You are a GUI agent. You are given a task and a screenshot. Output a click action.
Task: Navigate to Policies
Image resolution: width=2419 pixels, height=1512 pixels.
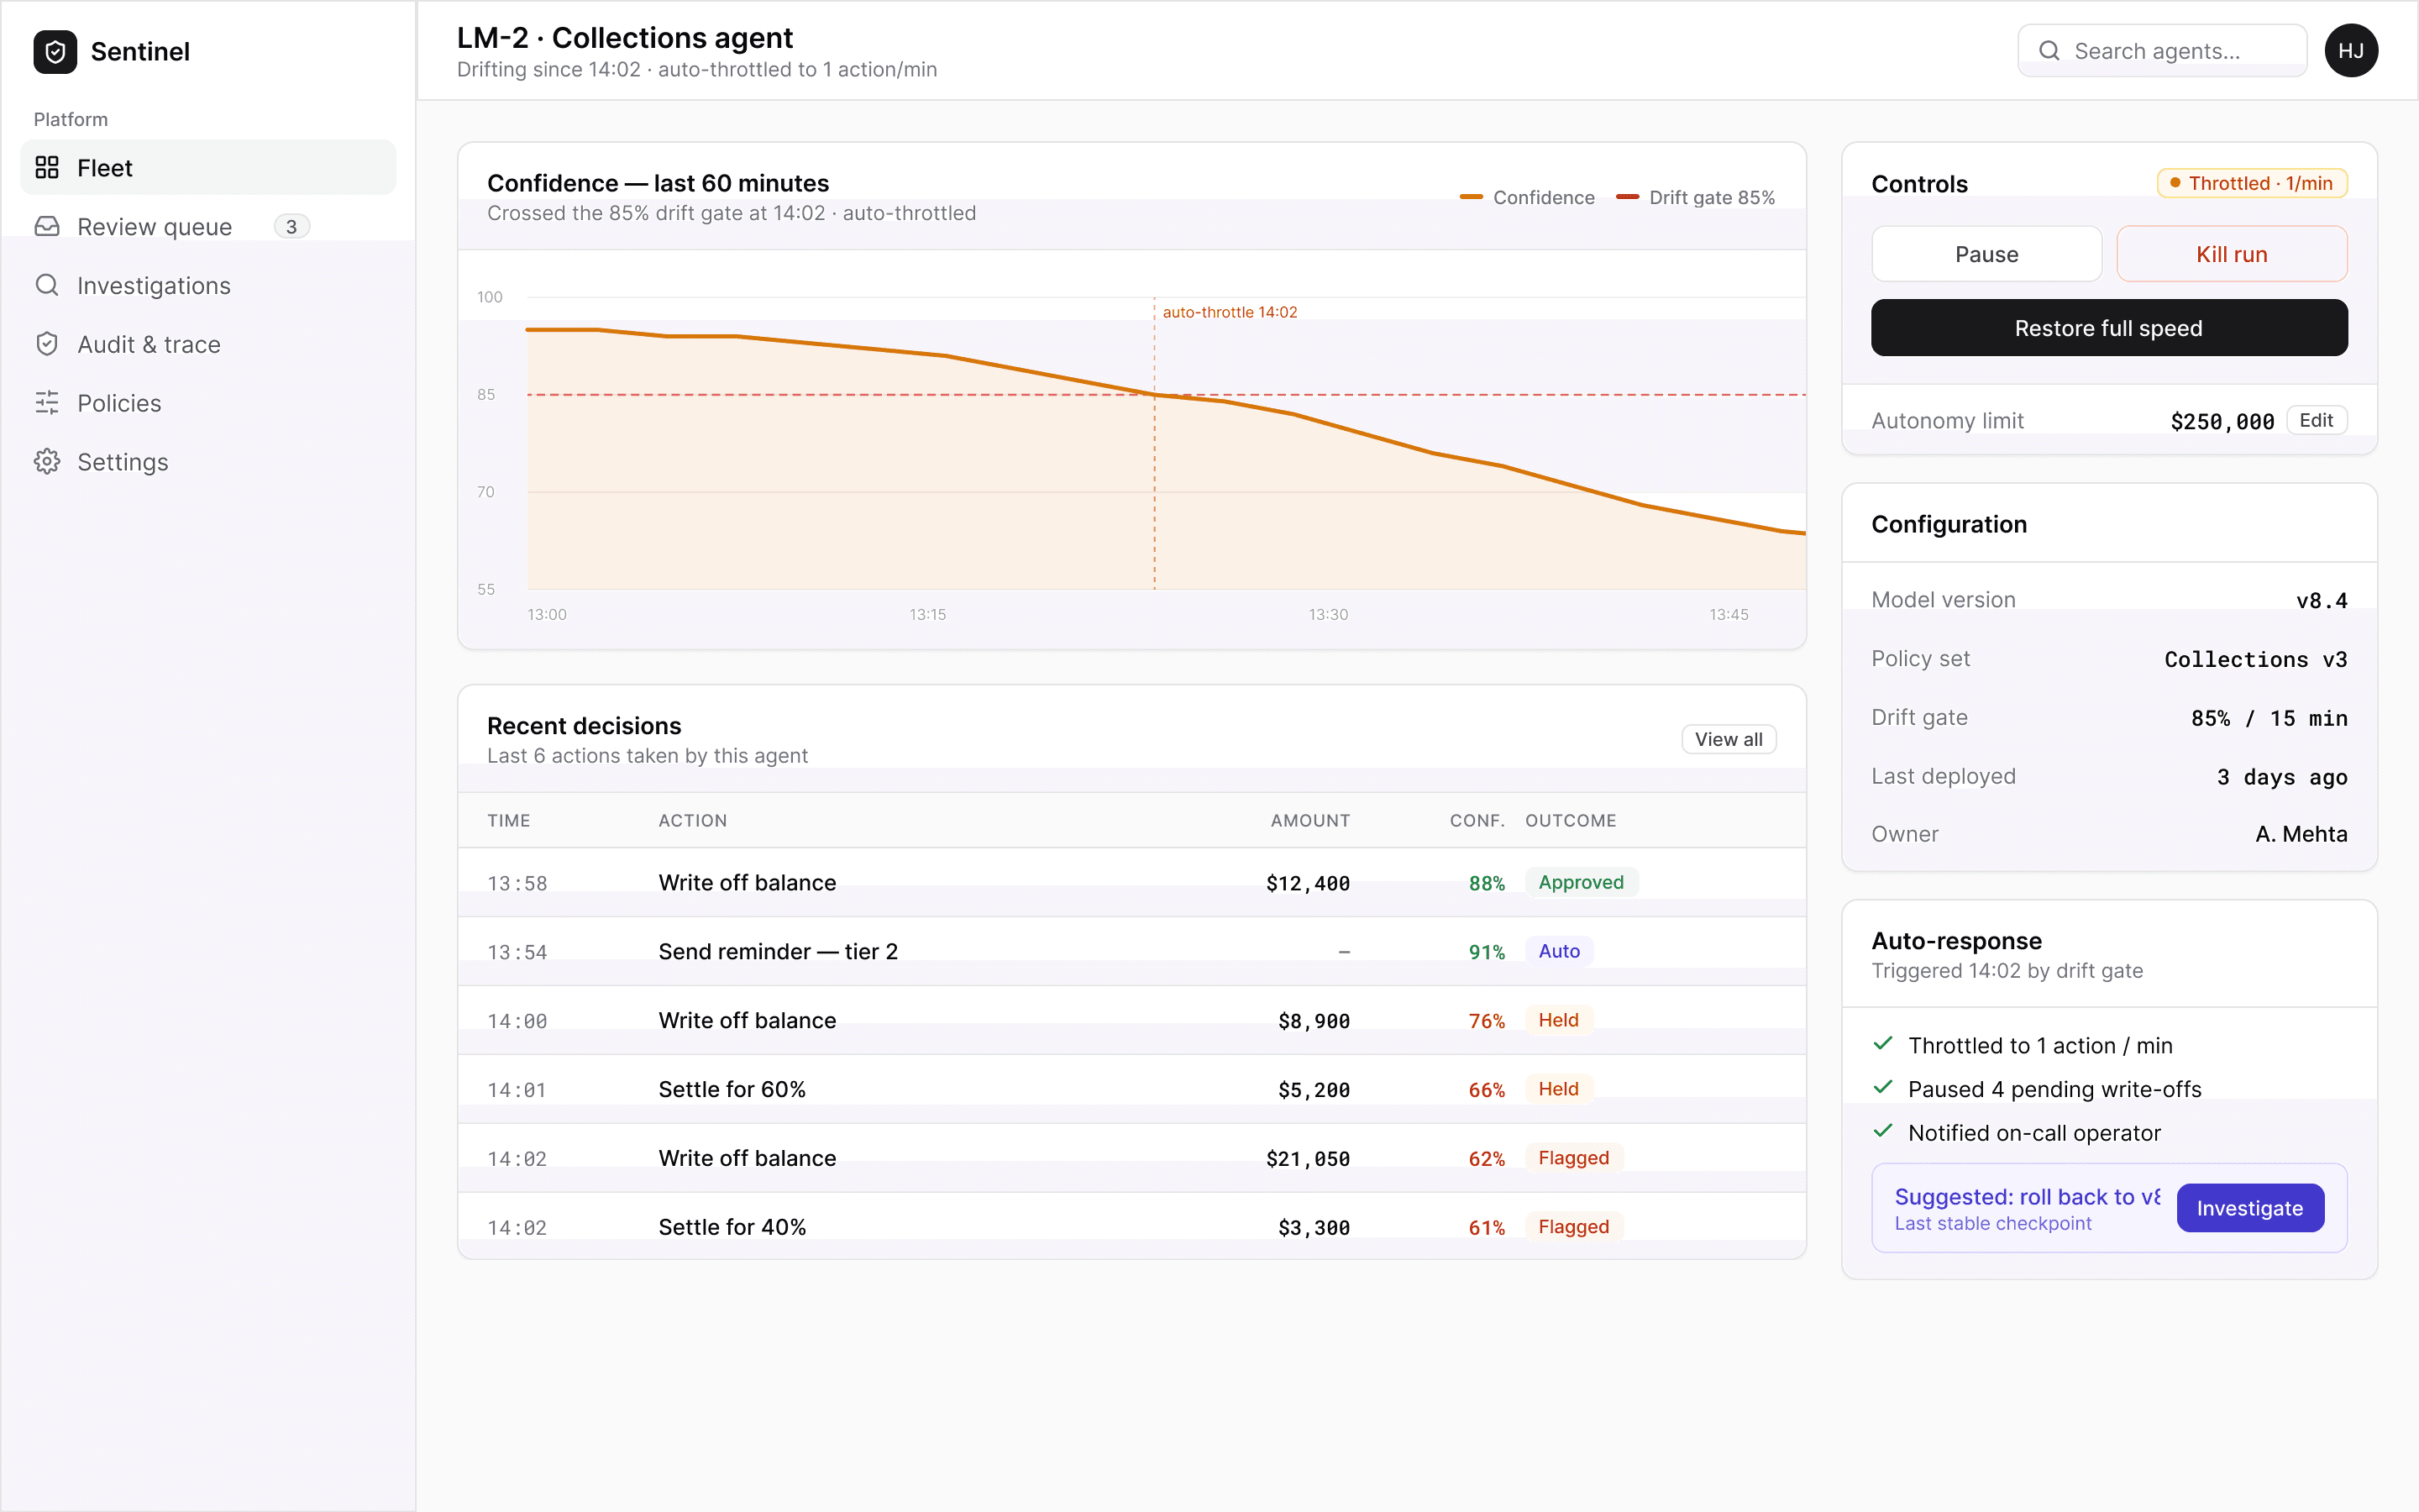click(208, 403)
